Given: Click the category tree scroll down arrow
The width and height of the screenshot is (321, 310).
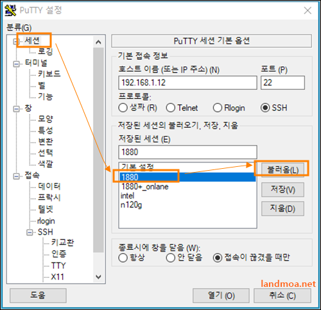Looking at the screenshot, I should point(98,277).
